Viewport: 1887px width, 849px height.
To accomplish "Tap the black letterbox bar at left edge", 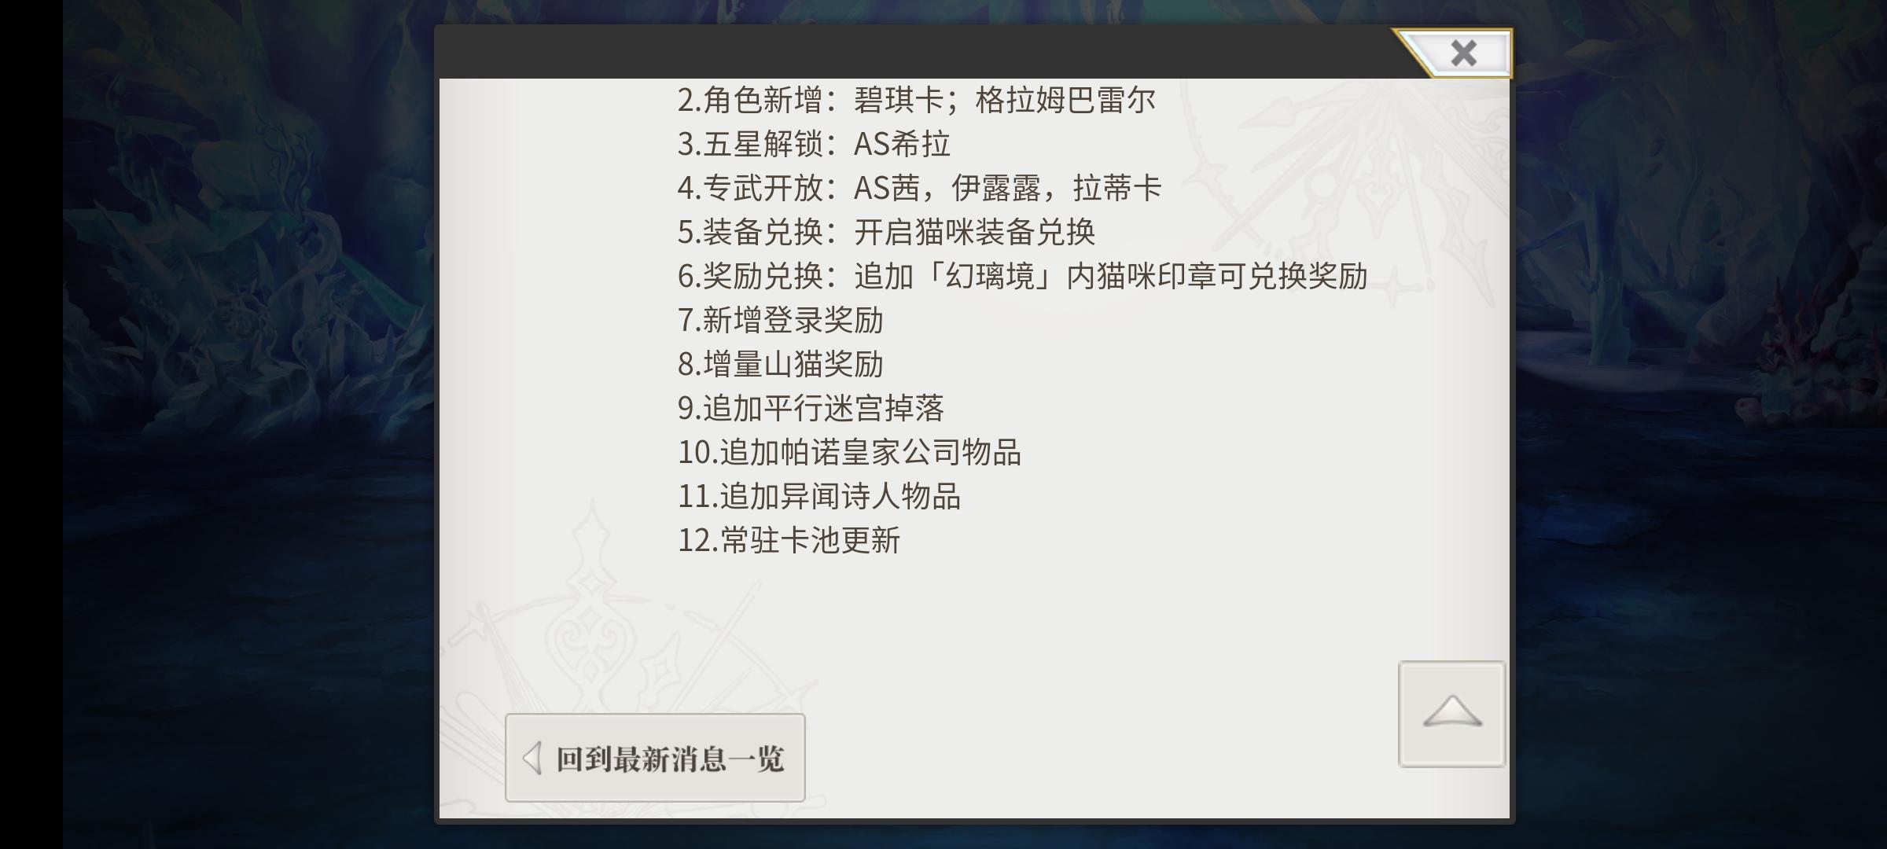I will [31, 424].
